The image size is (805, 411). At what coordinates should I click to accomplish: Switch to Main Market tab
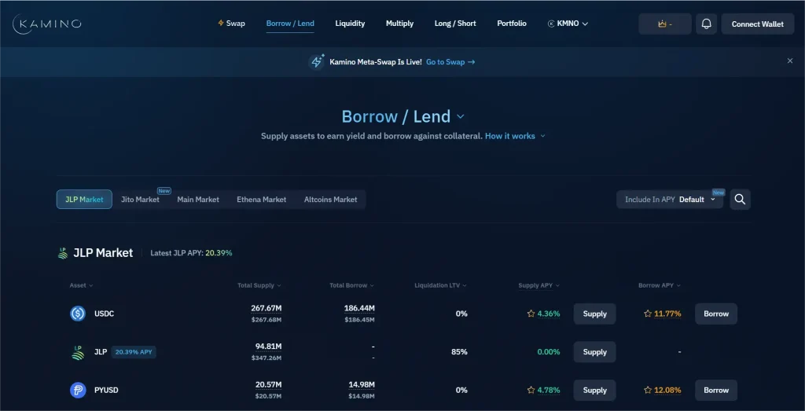(x=198, y=199)
